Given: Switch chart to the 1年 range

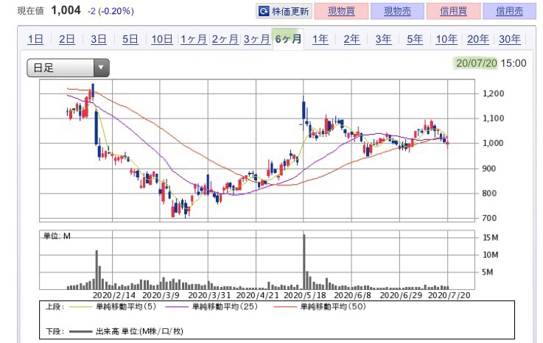Looking at the screenshot, I should pyautogui.click(x=320, y=39).
